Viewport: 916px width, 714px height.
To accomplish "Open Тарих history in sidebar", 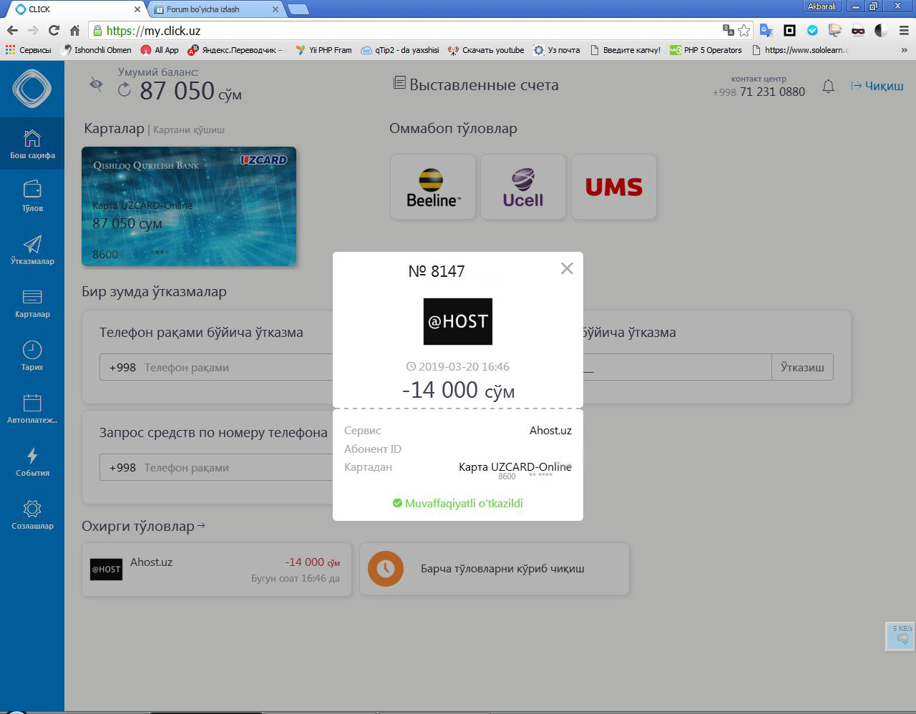I will pyautogui.click(x=32, y=354).
